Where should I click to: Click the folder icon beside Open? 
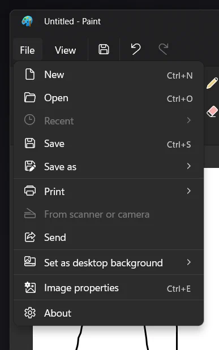[30, 98]
